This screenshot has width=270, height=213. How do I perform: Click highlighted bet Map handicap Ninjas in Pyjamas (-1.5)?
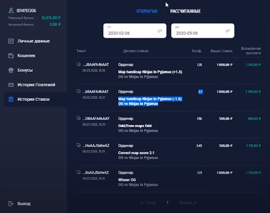click(150, 99)
